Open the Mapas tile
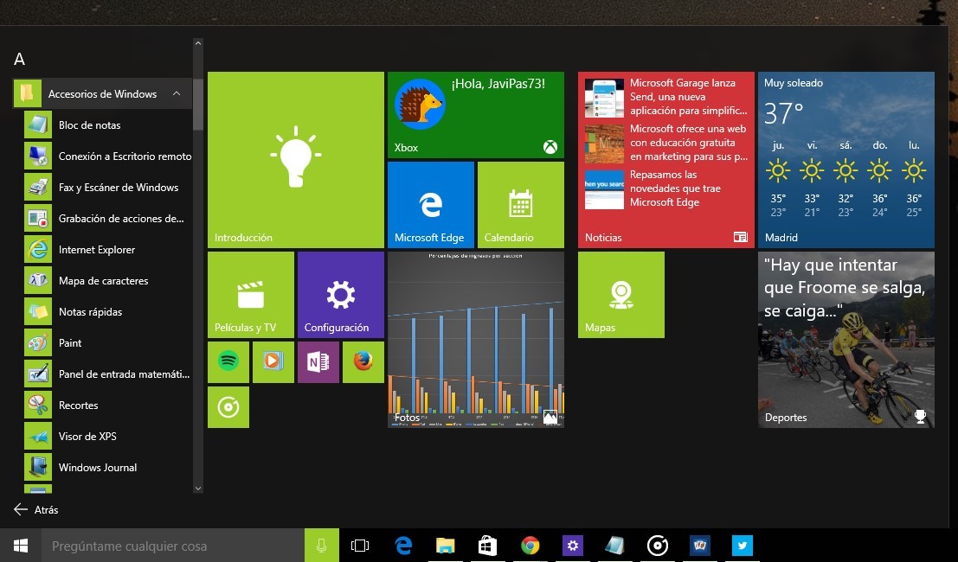958x562 pixels. click(x=621, y=295)
